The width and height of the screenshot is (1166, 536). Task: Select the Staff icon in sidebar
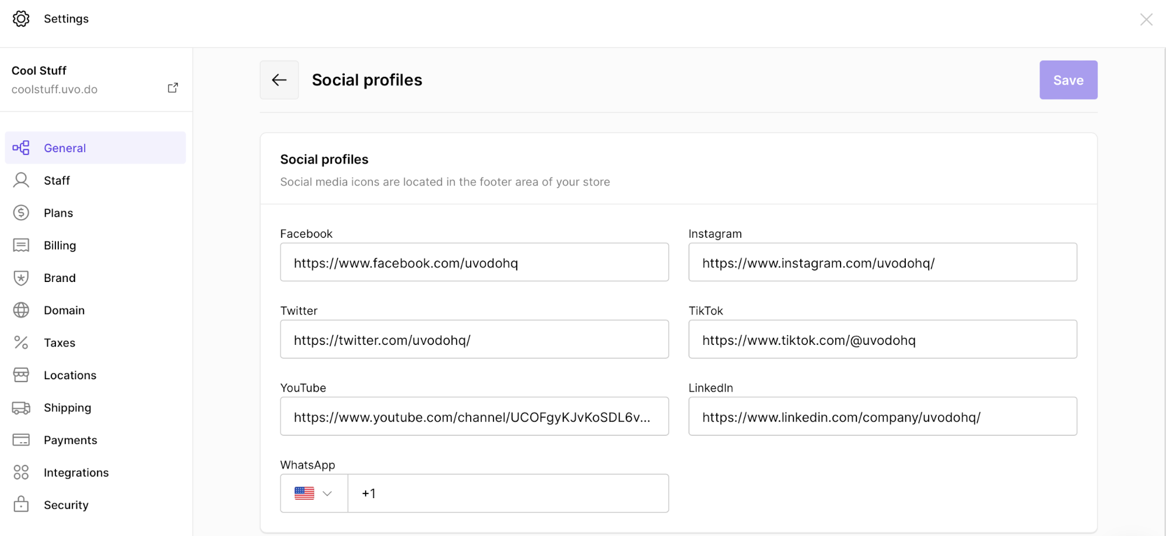pos(21,180)
